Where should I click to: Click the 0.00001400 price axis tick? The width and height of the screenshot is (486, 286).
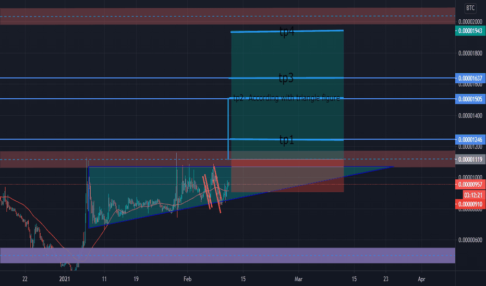470,115
